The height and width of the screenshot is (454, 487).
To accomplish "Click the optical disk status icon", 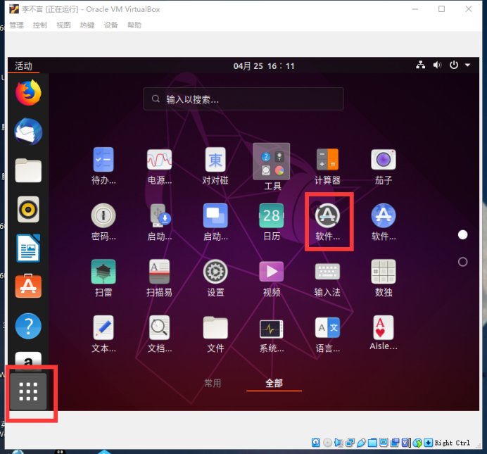I will [x=327, y=443].
